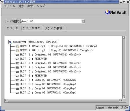Select the SLOT 10 Copy 05 row
This screenshot has width=130, height=111.
coord(48,93)
